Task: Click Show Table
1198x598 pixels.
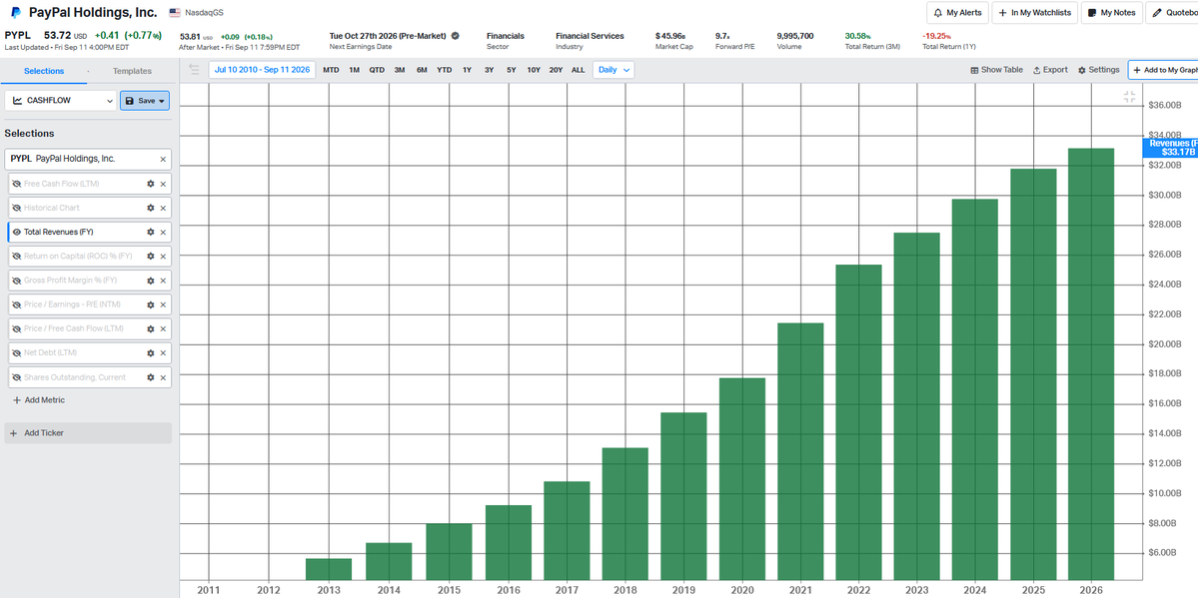Action: [x=997, y=70]
